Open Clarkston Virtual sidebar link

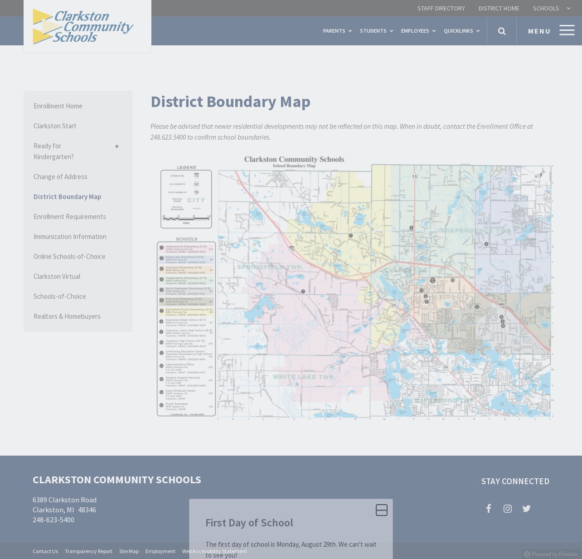click(x=57, y=277)
